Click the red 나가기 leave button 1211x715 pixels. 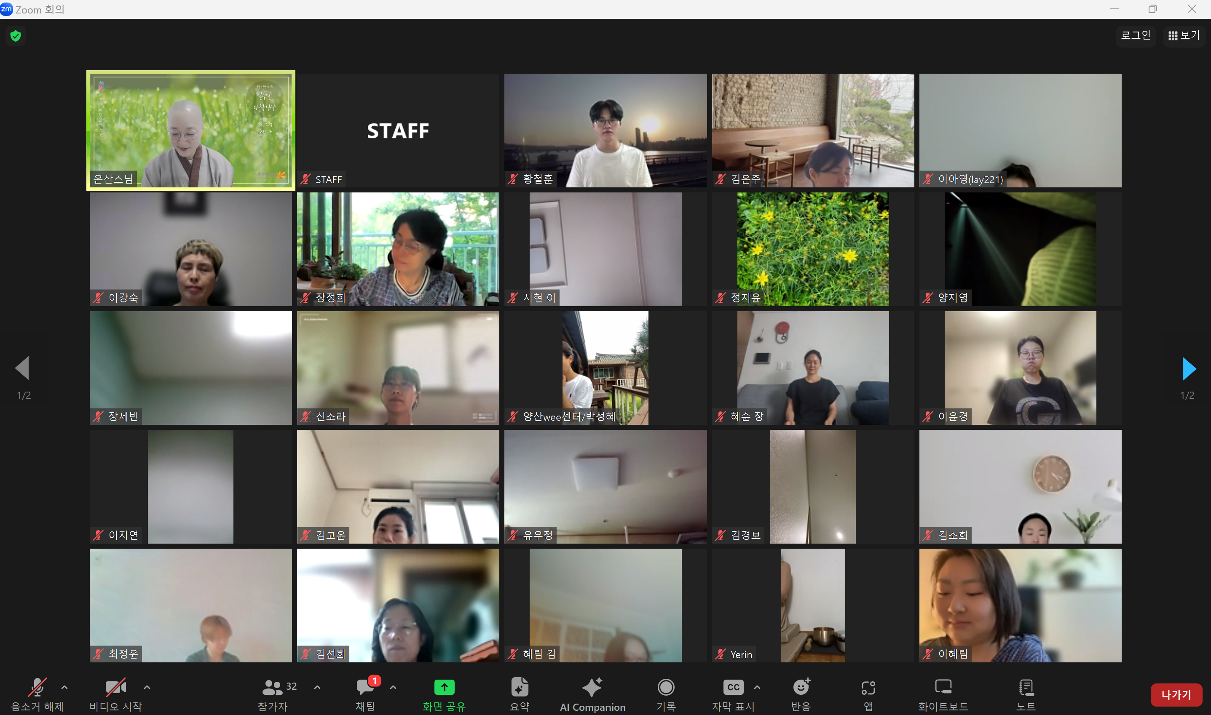click(1176, 695)
